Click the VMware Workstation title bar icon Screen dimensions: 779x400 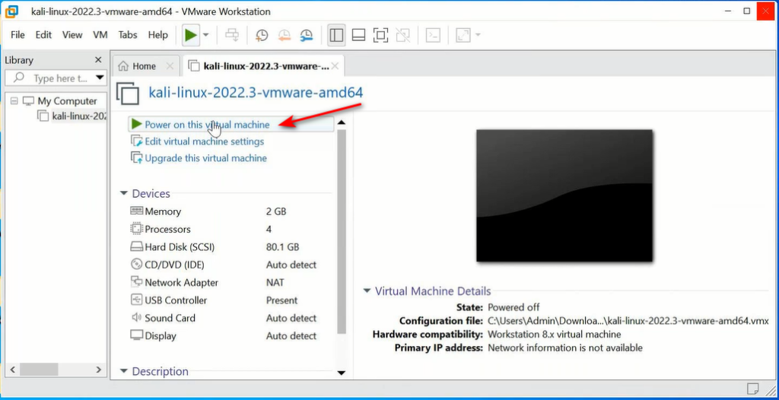click(x=12, y=11)
